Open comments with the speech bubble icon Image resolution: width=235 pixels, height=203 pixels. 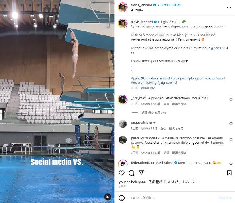click(x=131, y=173)
